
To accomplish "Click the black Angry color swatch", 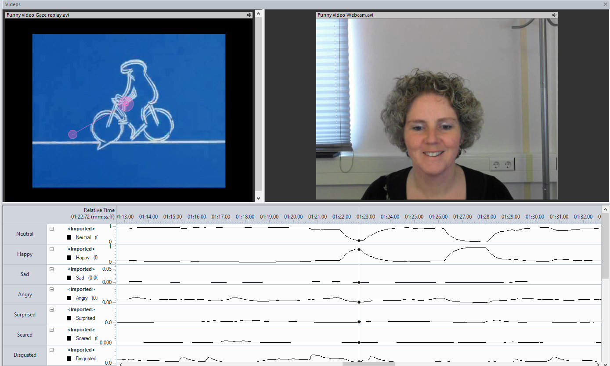I will pyautogui.click(x=69, y=298).
